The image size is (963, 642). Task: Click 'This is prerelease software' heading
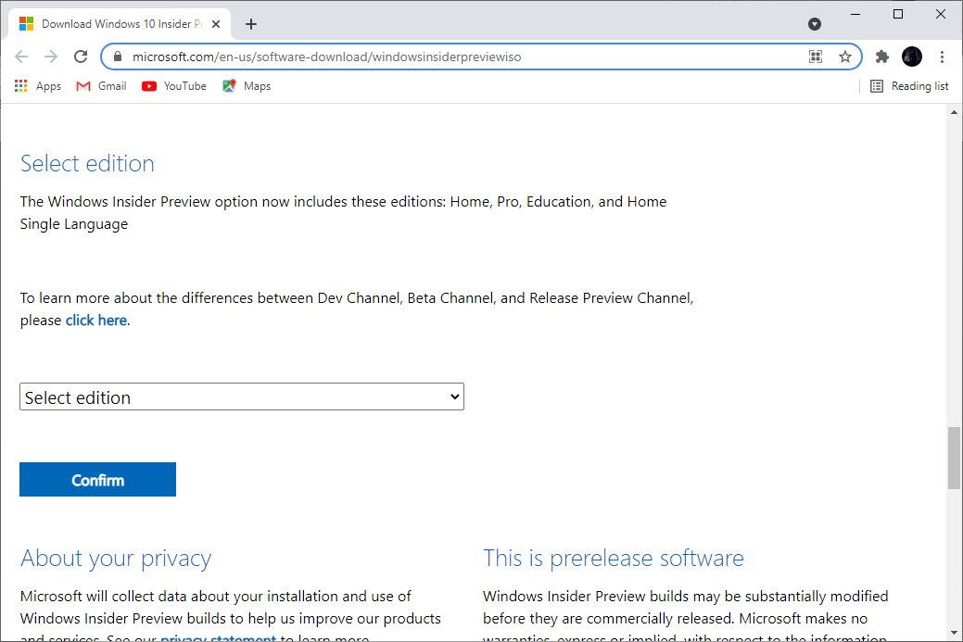pyautogui.click(x=613, y=559)
